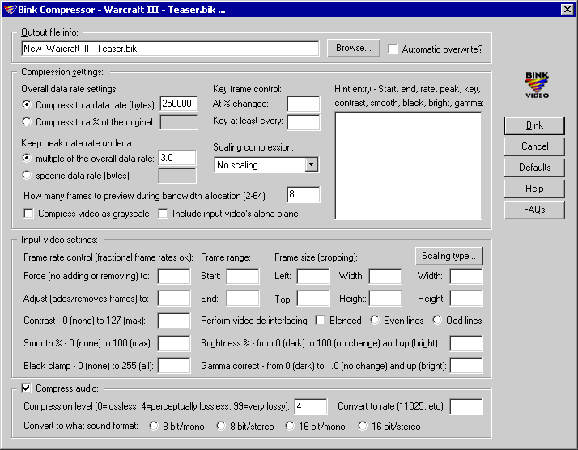Click the Browse... button

coord(353,48)
